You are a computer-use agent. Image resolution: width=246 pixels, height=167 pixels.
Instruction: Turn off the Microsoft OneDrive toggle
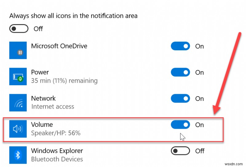click(x=181, y=46)
